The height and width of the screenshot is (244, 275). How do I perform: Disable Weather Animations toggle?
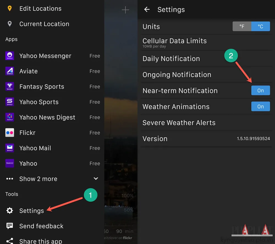pos(260,106)
